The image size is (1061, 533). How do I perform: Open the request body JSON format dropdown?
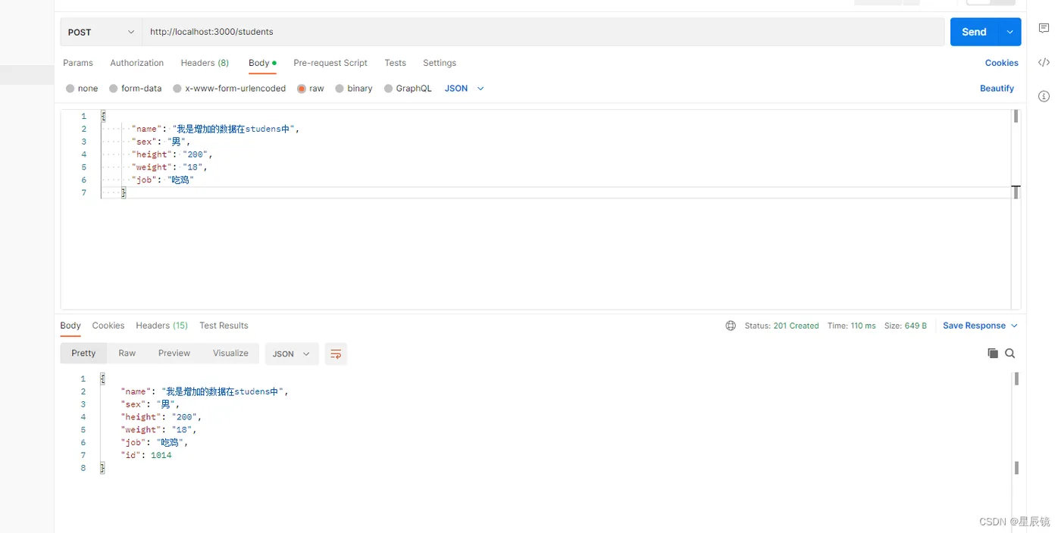464,89
